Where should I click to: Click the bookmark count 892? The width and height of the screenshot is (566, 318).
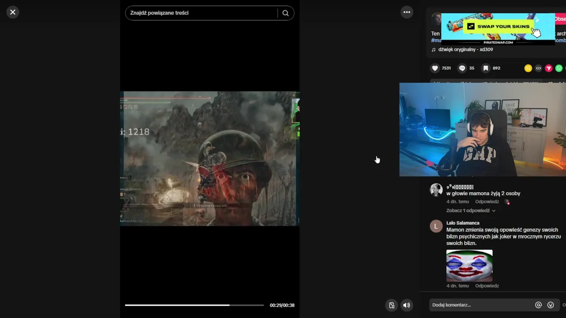[496, 68]
